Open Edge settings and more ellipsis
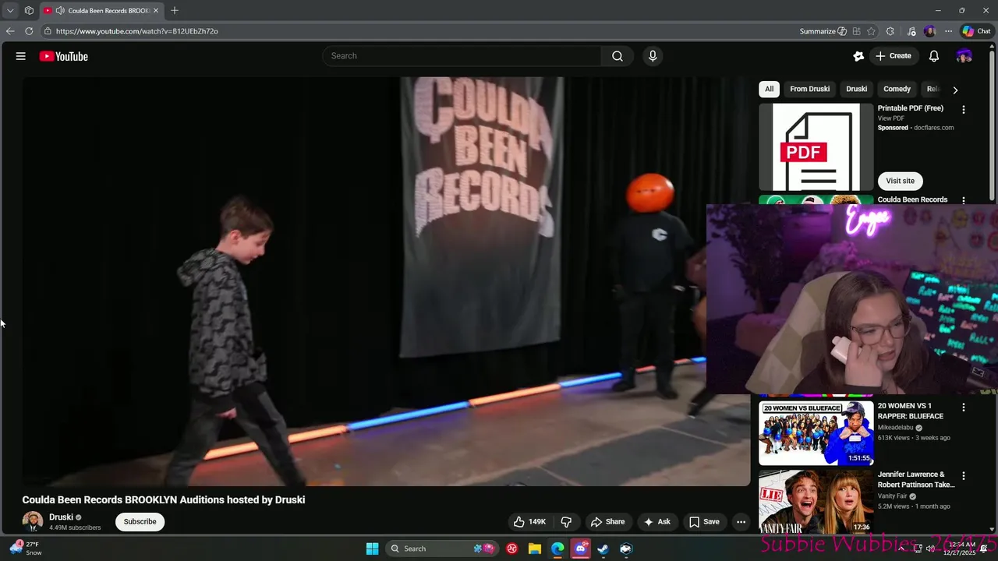998x561 pixels. [x=948, y=31]
